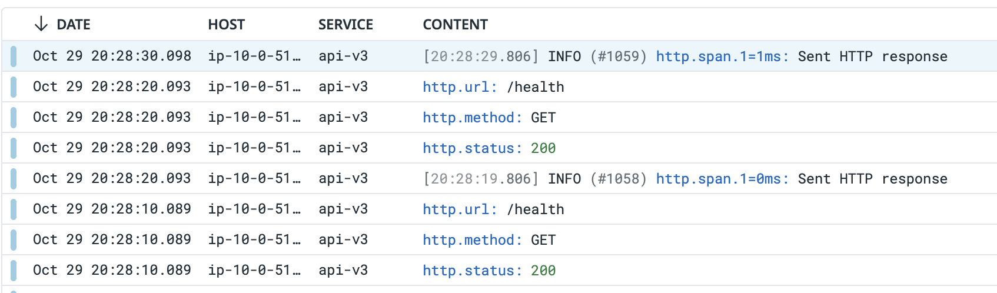Click api-v3 service in log #1058 row
Screen dimensions: 997x293
343,179
